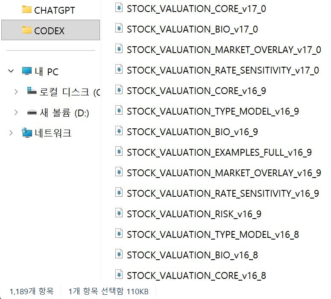The image size is (331, 299).
Task: Select 새 볼륨 (D:) label
Action: 64,112
